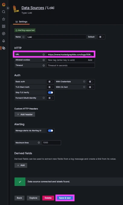Open Starred dashboards star icon
Screen dimensions: 123x205
tap(4, 19)
